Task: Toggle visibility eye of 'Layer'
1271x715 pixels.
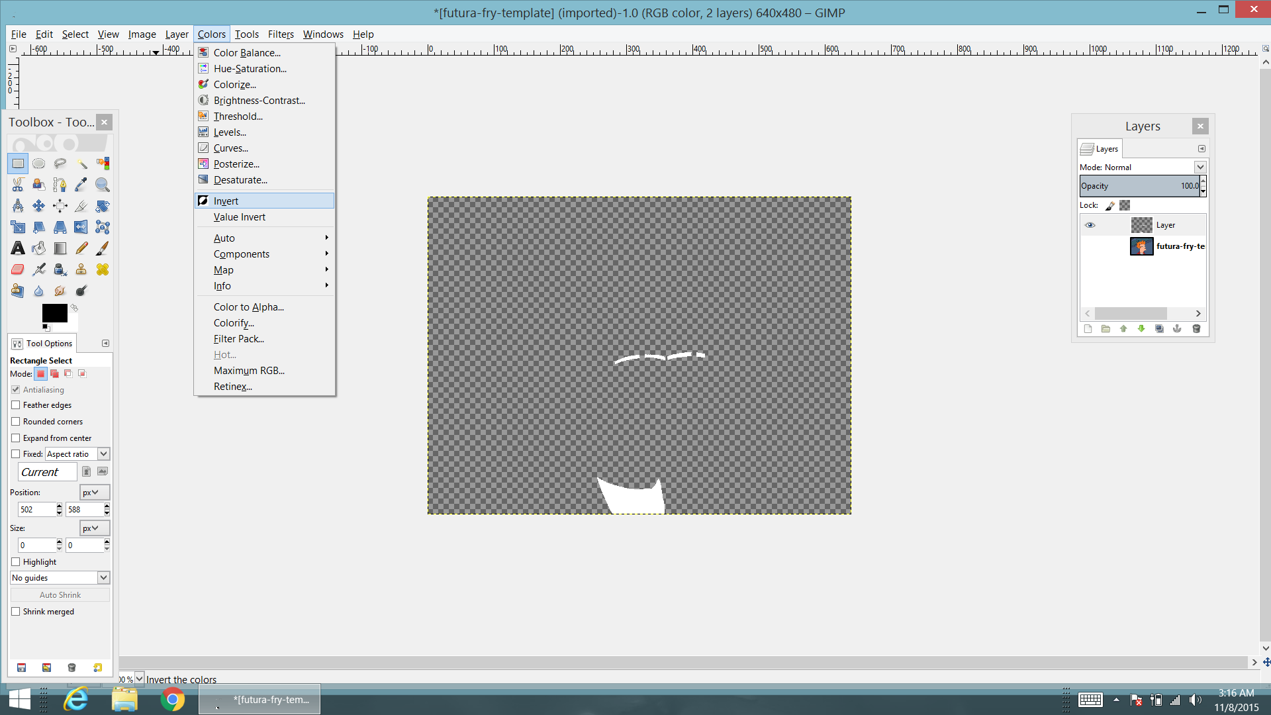Action: pyautogui.click(x=1090, y=225)
